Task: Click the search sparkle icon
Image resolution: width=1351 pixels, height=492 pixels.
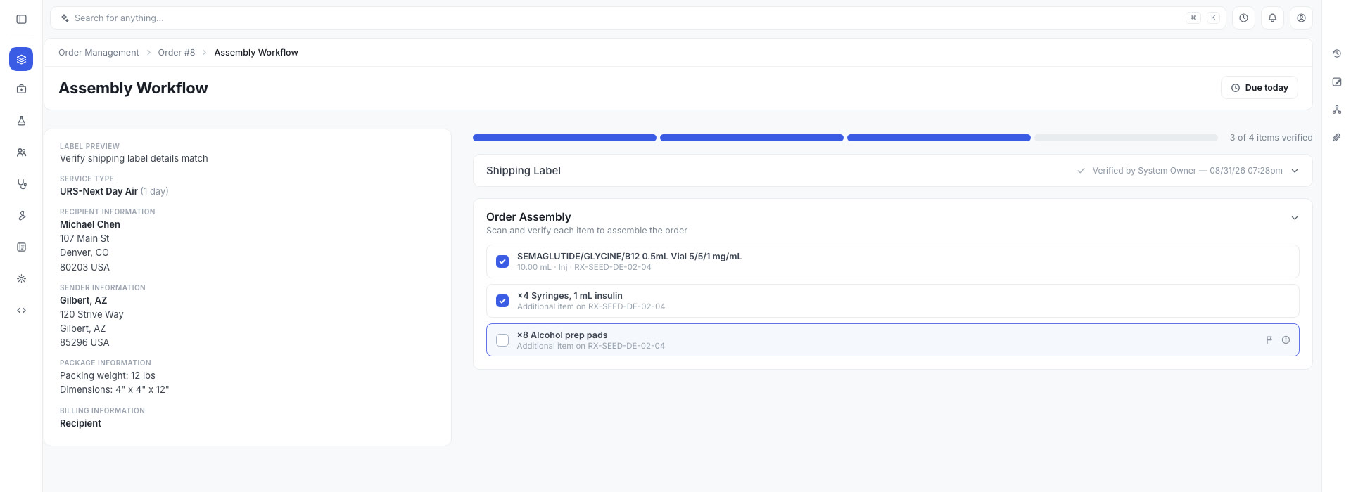Action: click(65, 18)
